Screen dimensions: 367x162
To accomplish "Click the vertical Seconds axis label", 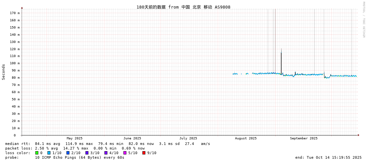I will (4, 72).
